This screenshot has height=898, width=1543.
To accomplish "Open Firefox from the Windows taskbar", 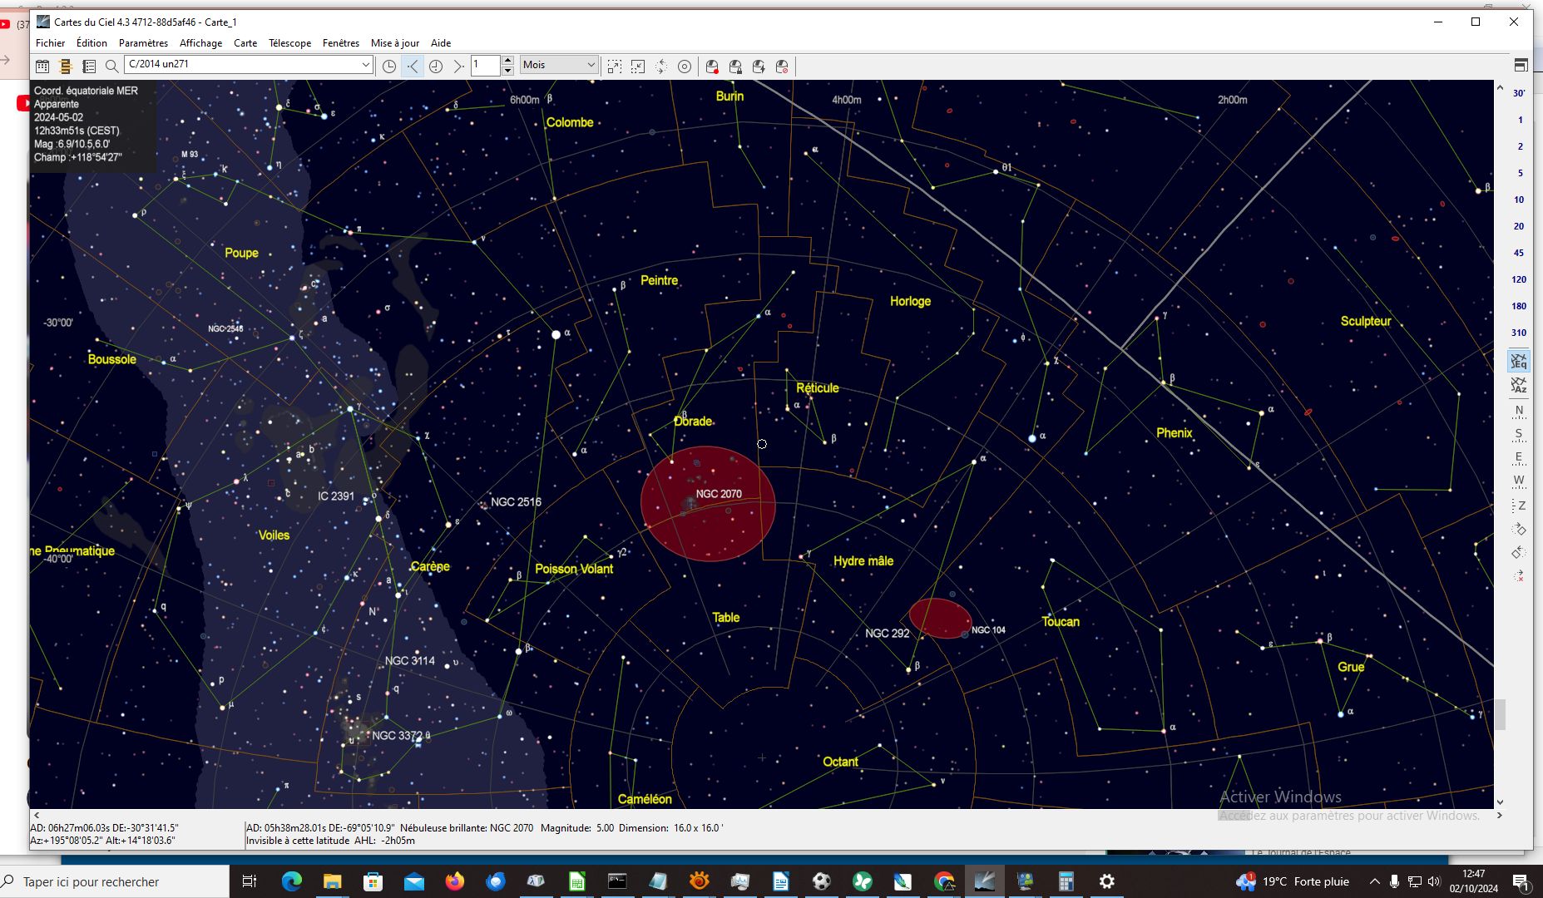I will [454, 881].
